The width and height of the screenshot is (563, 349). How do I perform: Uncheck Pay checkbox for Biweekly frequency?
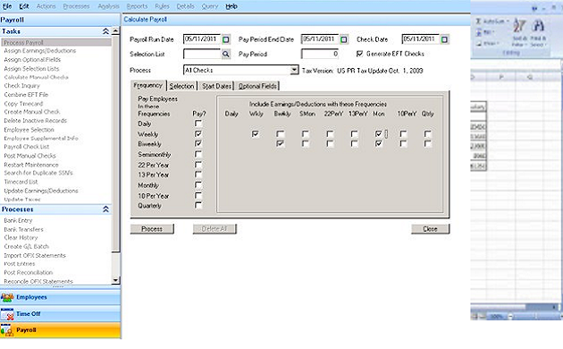pos(198,143)
